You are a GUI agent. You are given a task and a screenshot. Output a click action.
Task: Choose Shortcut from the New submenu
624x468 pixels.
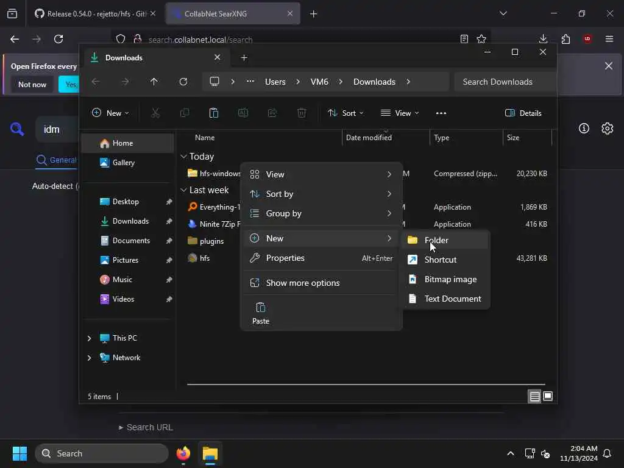coord(445,260)
